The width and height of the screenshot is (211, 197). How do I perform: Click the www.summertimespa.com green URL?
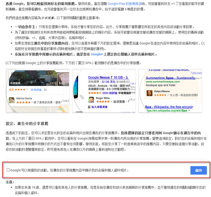coord(163,82)
